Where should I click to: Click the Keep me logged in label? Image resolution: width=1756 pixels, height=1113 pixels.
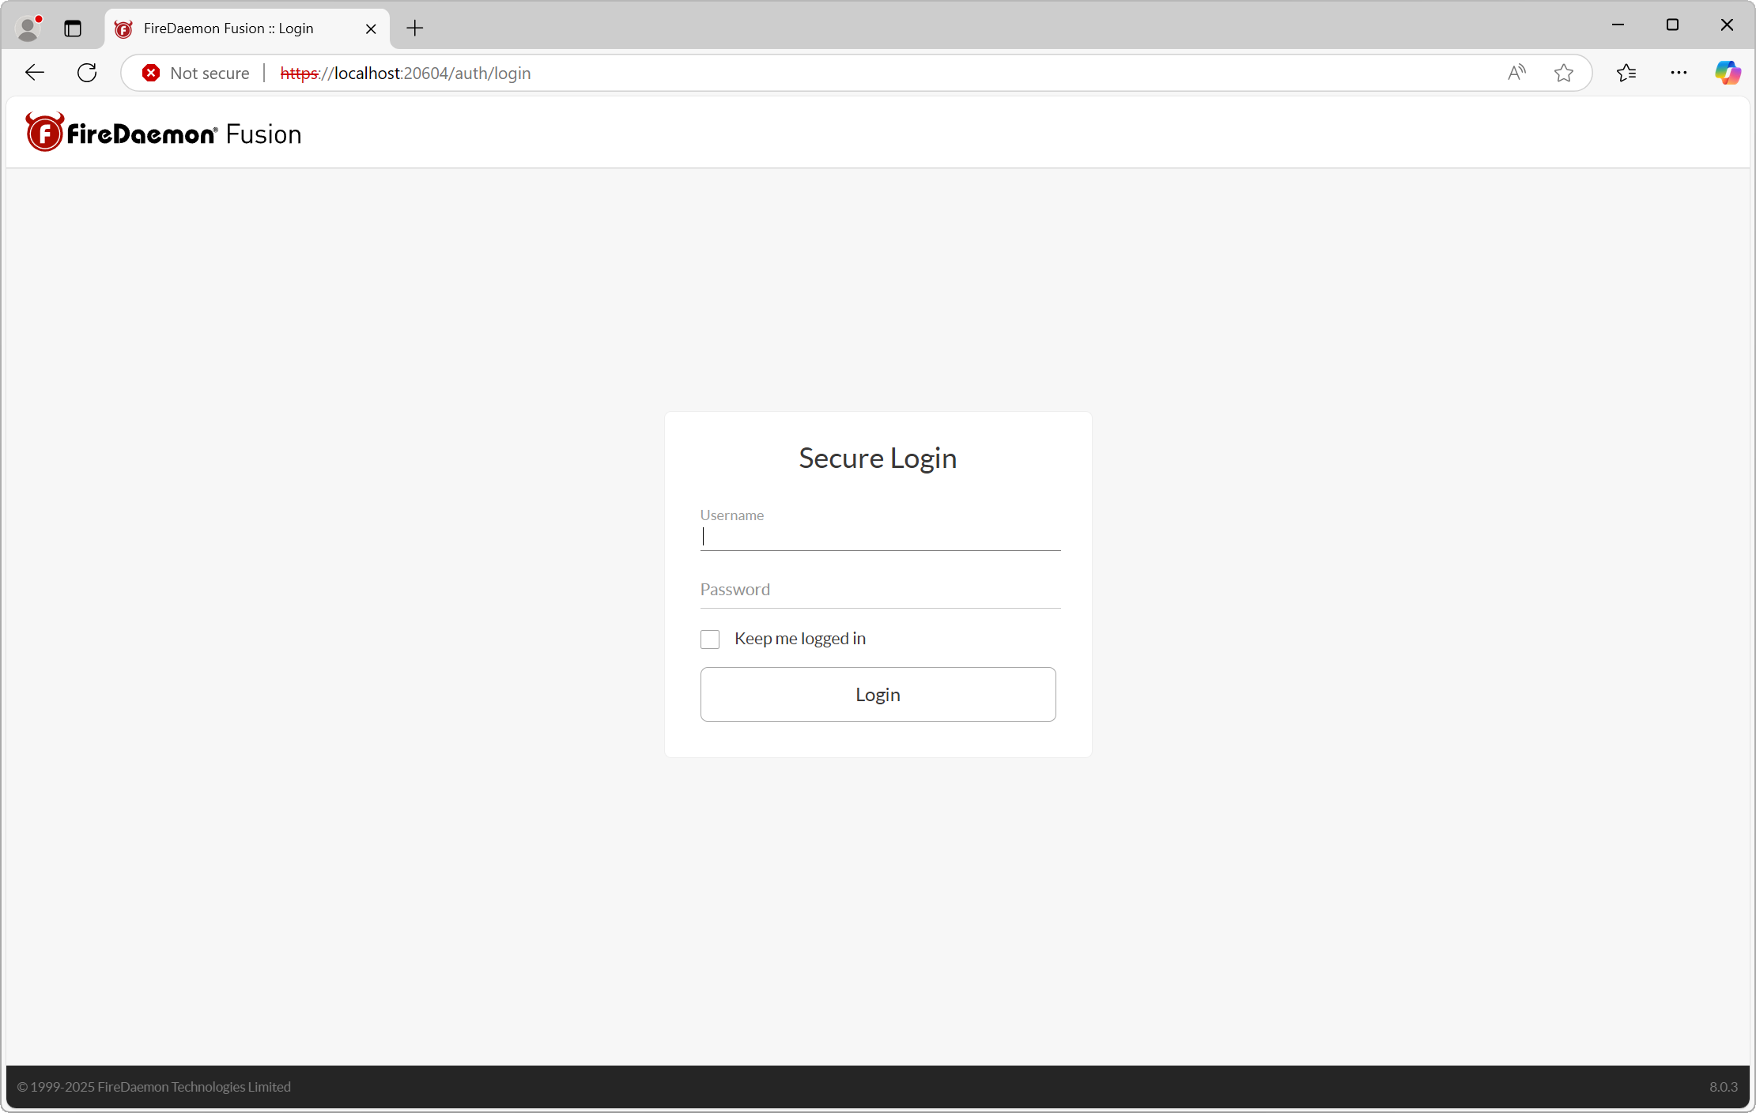(x=799, y=639)
